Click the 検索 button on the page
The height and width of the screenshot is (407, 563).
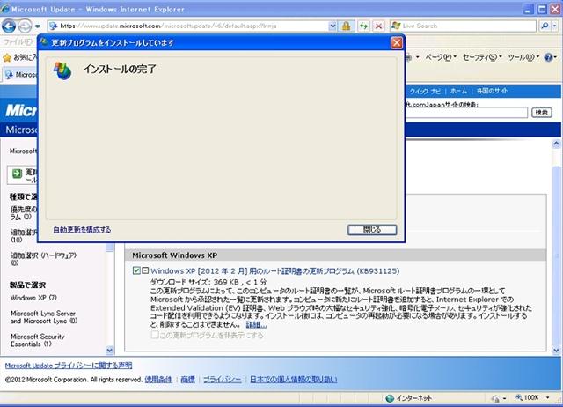542,113
